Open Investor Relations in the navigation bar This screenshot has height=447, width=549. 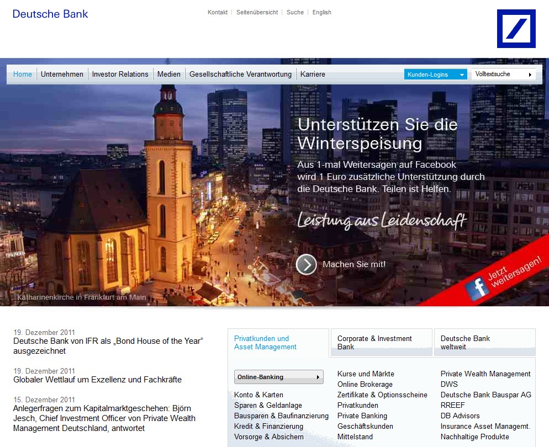[120, 74]
